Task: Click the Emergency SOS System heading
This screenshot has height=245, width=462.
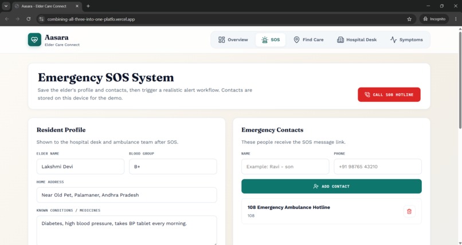Action: click(106, 77)
